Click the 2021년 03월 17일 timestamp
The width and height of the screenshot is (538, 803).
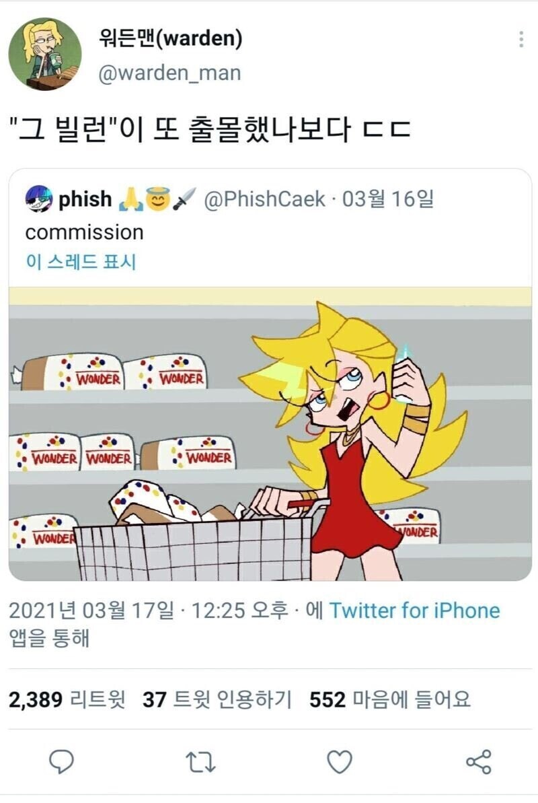91,610
